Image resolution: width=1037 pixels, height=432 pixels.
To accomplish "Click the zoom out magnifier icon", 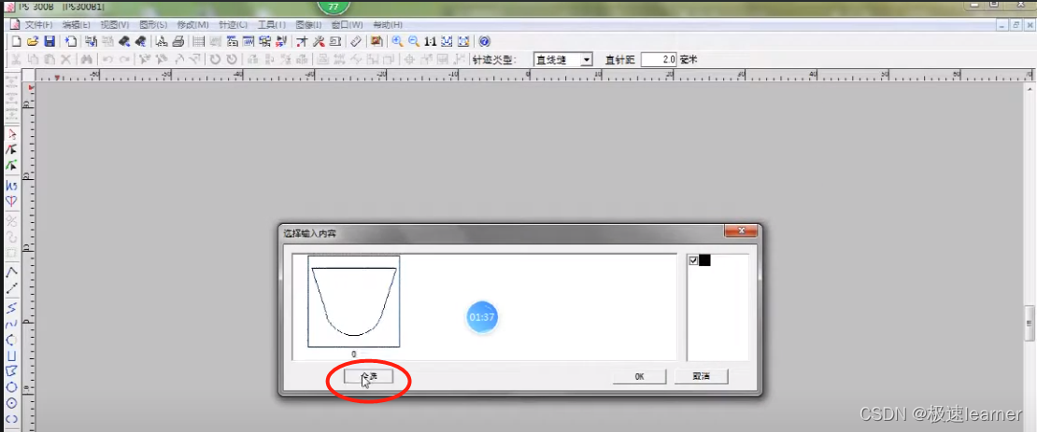I will pyautogui.click(x=414, y=41).
